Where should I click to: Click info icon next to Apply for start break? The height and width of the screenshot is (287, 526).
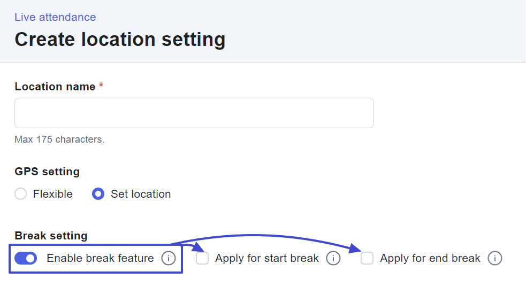(x=333, y=259)
